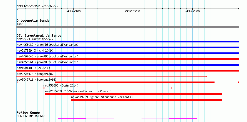Click the right arrowhead of the ruler
Screen dimensions: 247x122
238,9
